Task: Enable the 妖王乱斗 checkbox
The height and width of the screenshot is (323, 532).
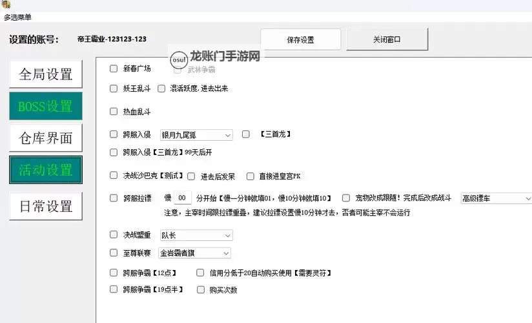Action: coord(114,89)
